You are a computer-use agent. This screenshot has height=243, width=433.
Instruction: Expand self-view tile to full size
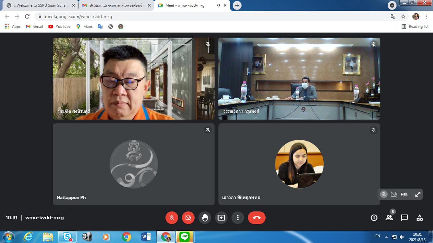[x=418, y=194]
